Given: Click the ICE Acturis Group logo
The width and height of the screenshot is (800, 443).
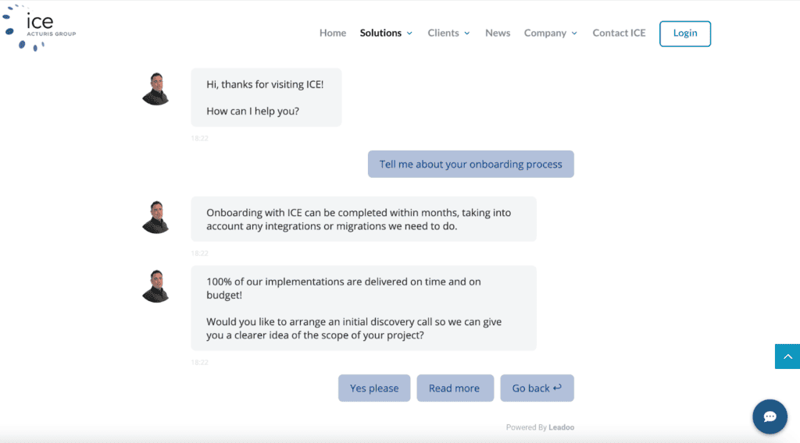Looking at the screenshot, I should (x=39, y=27).
